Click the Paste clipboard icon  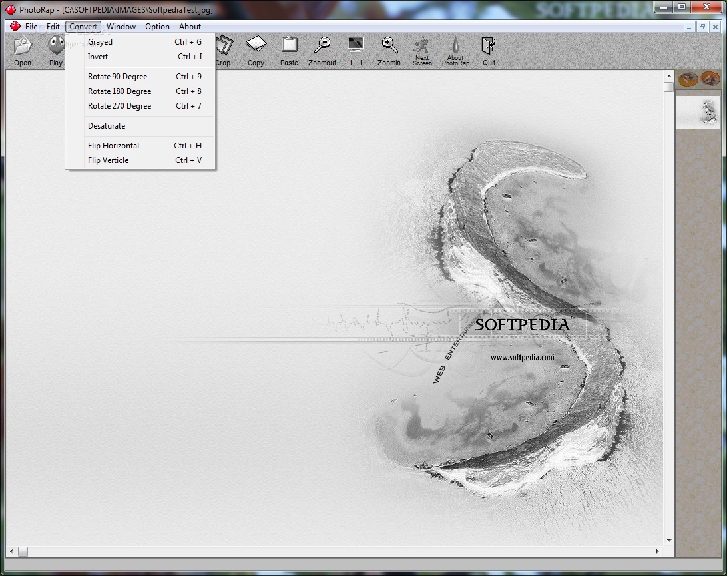(290, 51)
